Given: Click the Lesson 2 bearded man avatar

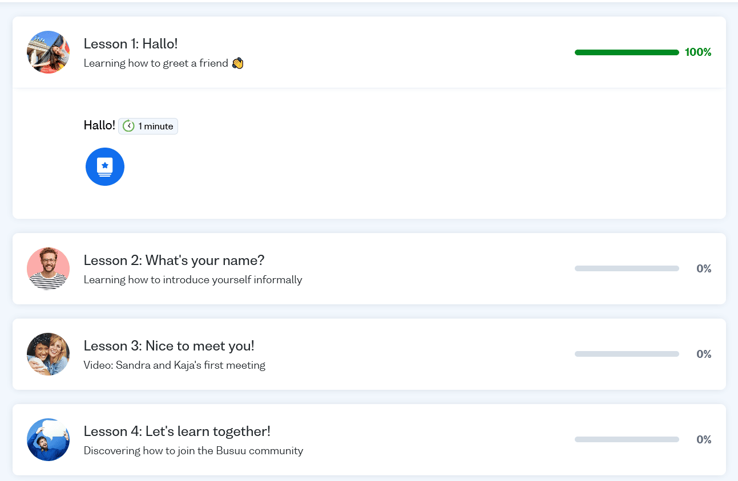Looking at the screenshot, I should [48, 269].
